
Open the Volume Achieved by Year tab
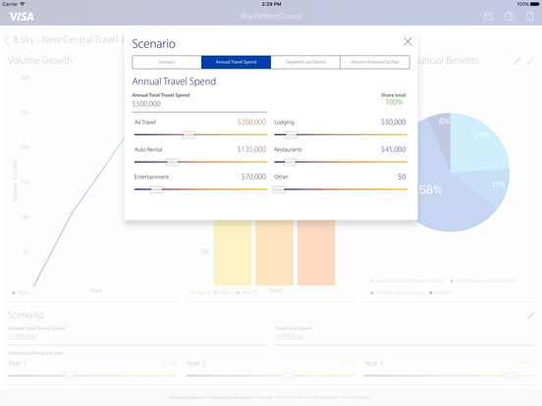tap(375, 62)
